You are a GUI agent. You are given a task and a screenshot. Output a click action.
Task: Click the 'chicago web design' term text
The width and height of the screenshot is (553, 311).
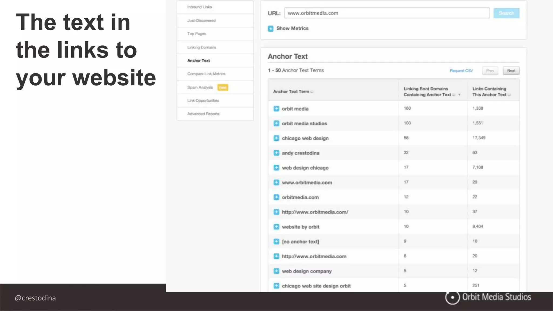(305, 138)
